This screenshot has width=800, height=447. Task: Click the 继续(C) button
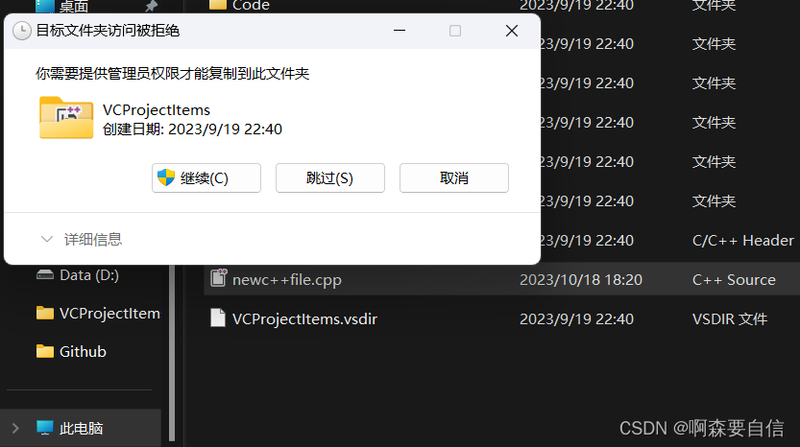(206, 177)
